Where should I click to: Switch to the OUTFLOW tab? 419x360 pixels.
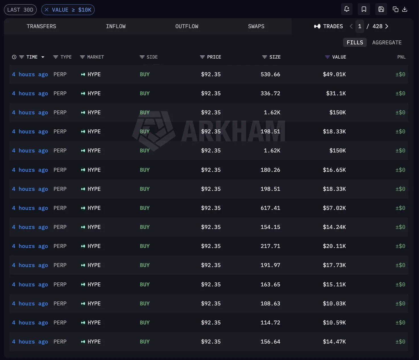coord(187,26)
